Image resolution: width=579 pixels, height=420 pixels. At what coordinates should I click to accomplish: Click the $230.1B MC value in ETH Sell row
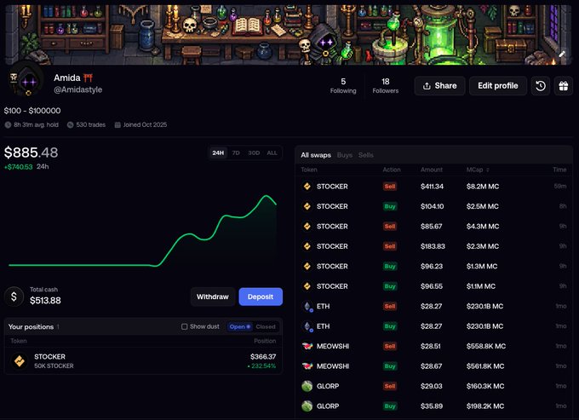click(x=484, y=306)
